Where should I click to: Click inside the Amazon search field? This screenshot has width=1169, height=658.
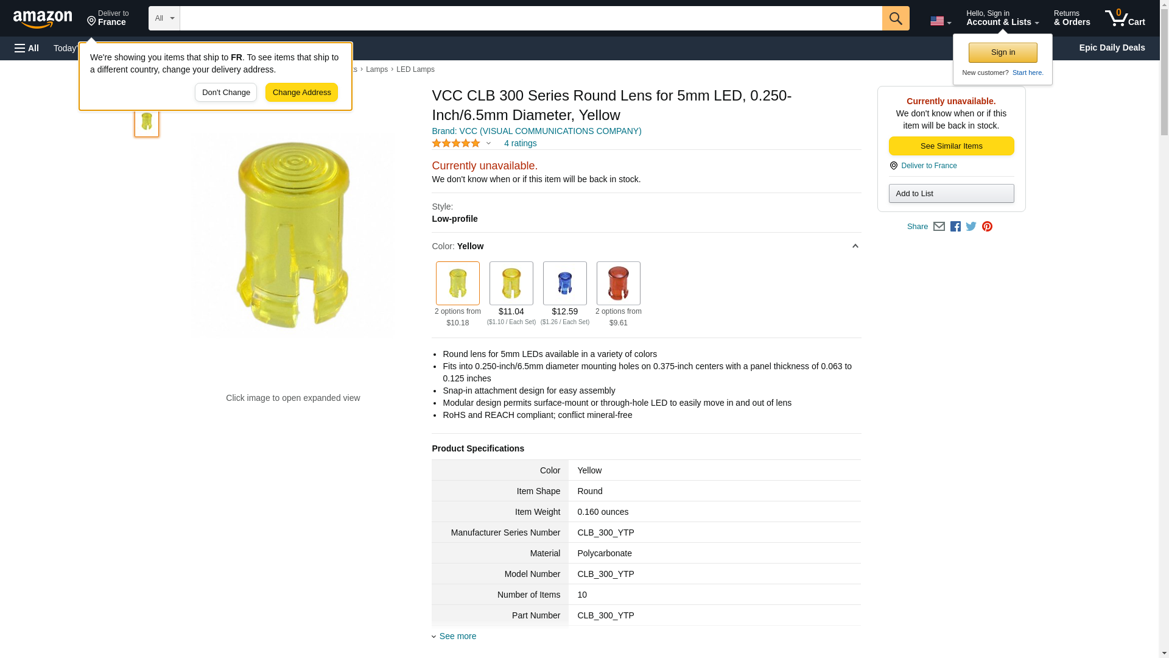click(x=530, y=18)
